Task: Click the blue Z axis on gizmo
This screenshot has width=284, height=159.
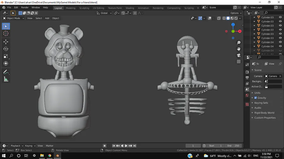Action: tap(233, 25)
